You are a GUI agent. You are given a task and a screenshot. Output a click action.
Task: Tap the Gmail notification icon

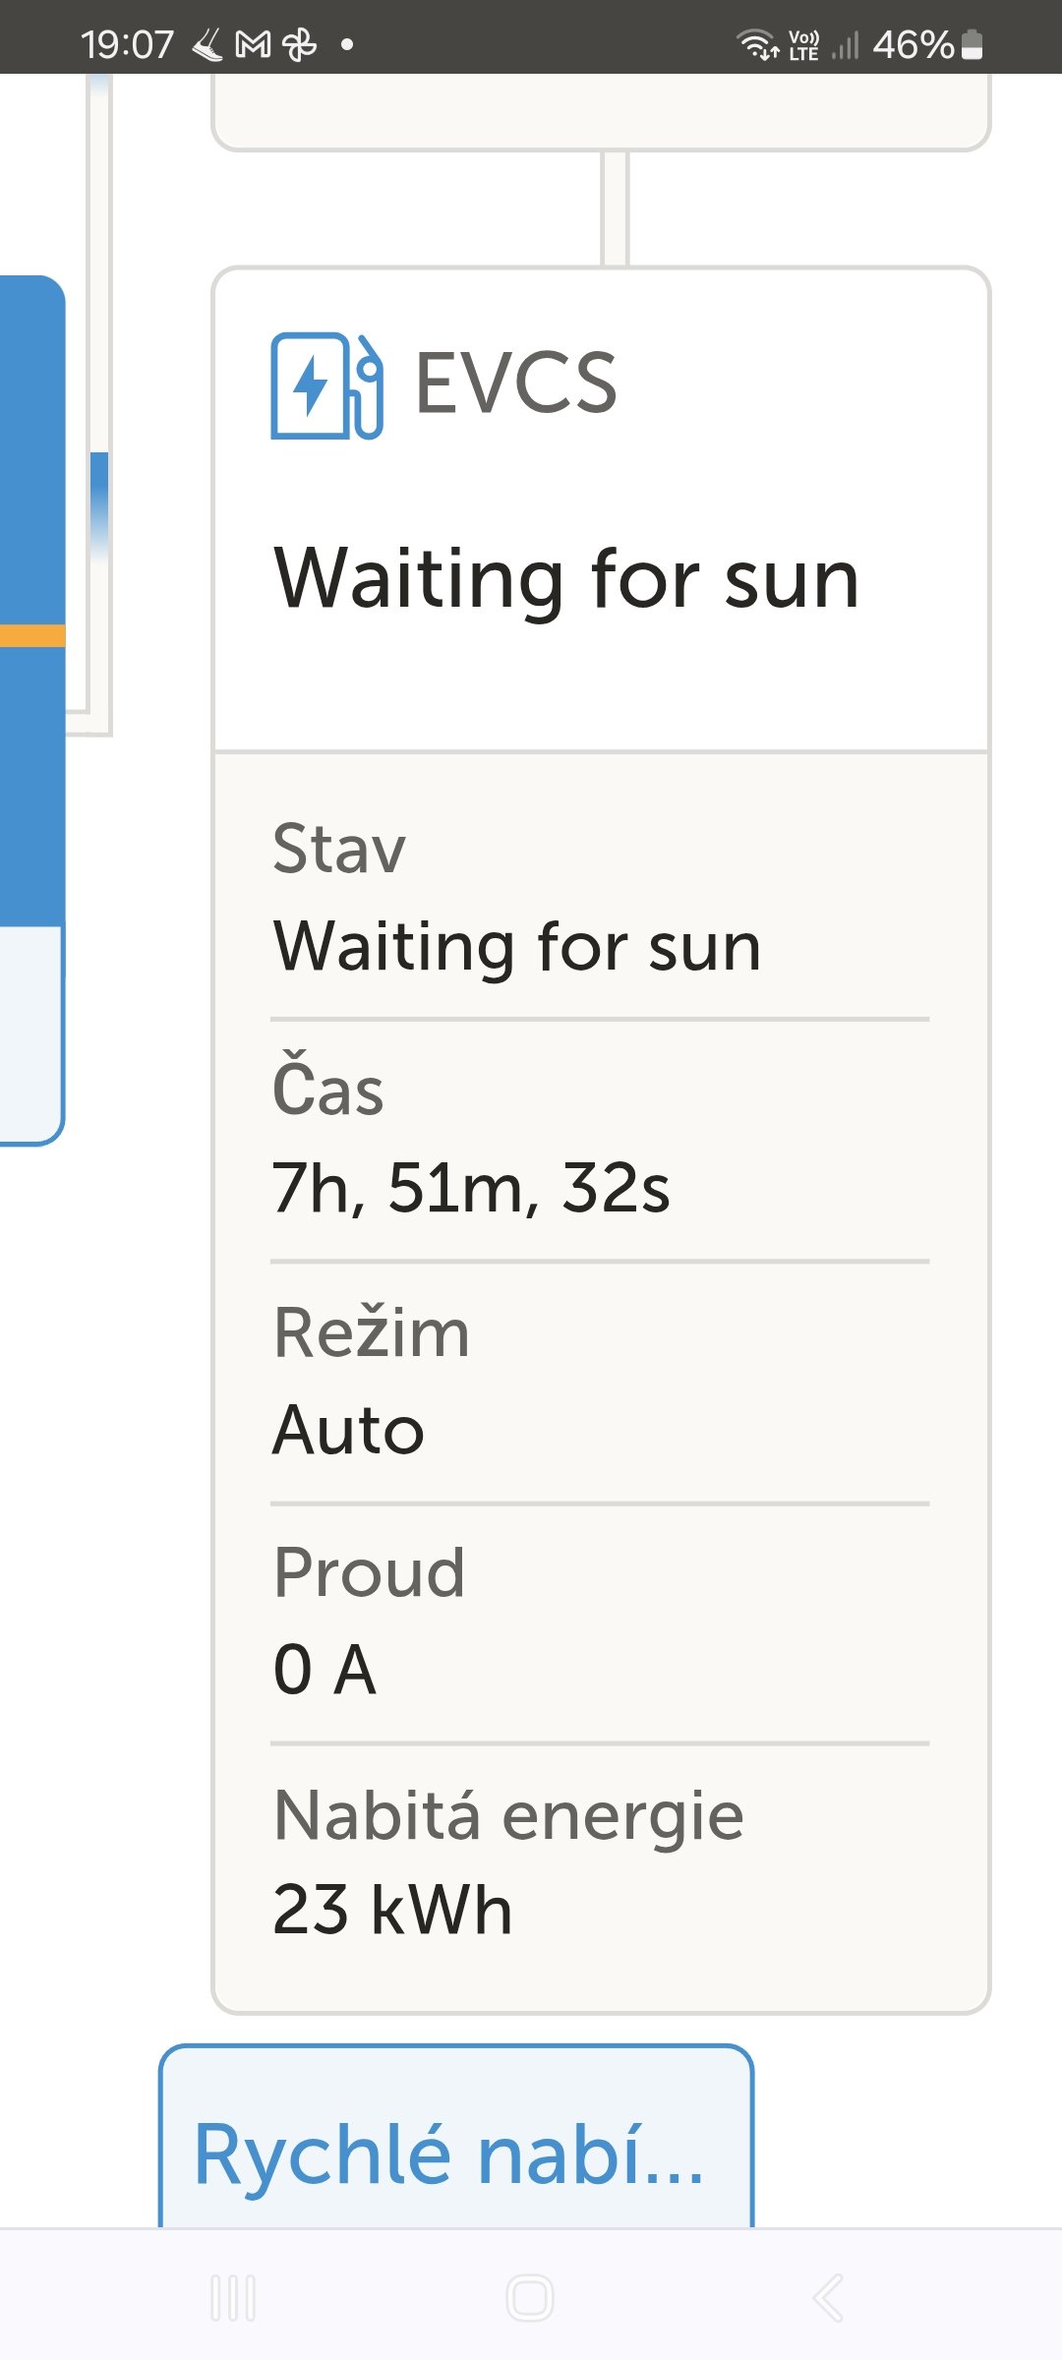click(x=254, y=44)
